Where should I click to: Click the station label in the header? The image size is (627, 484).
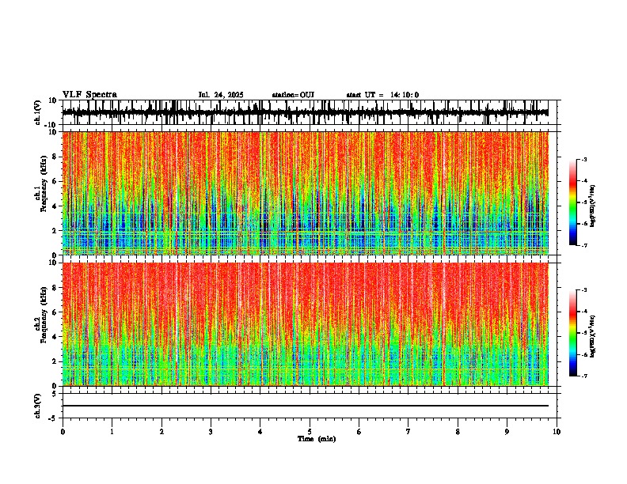click(293, 95)
